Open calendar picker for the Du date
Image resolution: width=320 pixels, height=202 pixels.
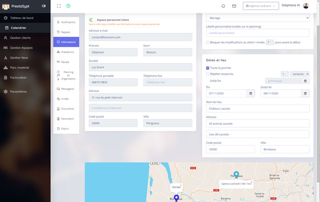click(x=250, y=93)
